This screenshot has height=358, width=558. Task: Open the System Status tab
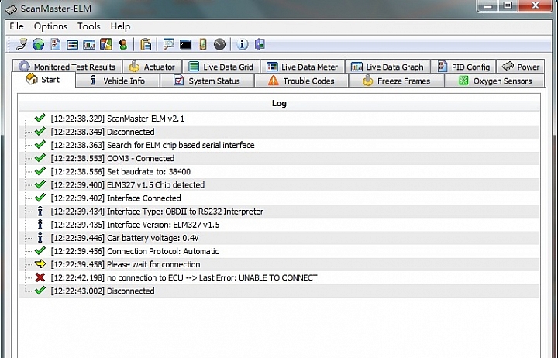(x=207, y=81)
